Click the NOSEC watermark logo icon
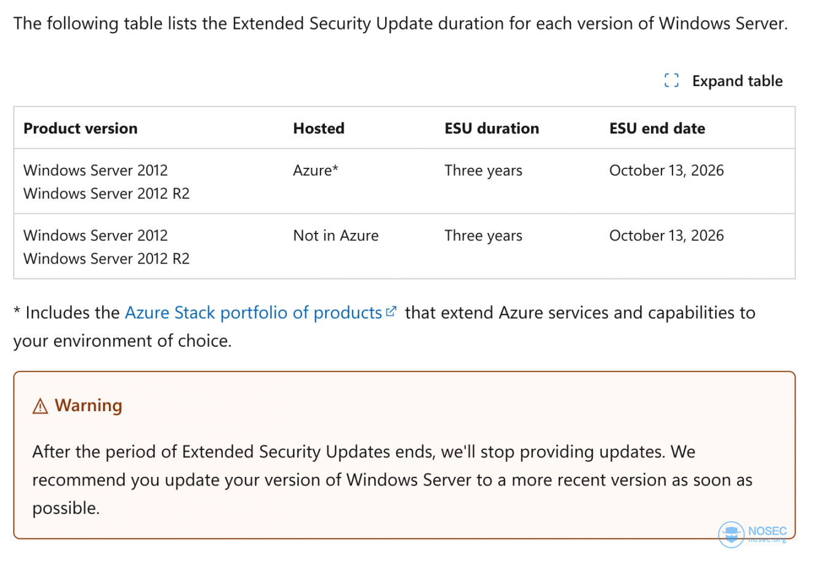This screenshot has width=819, height=563. (731, 534)
